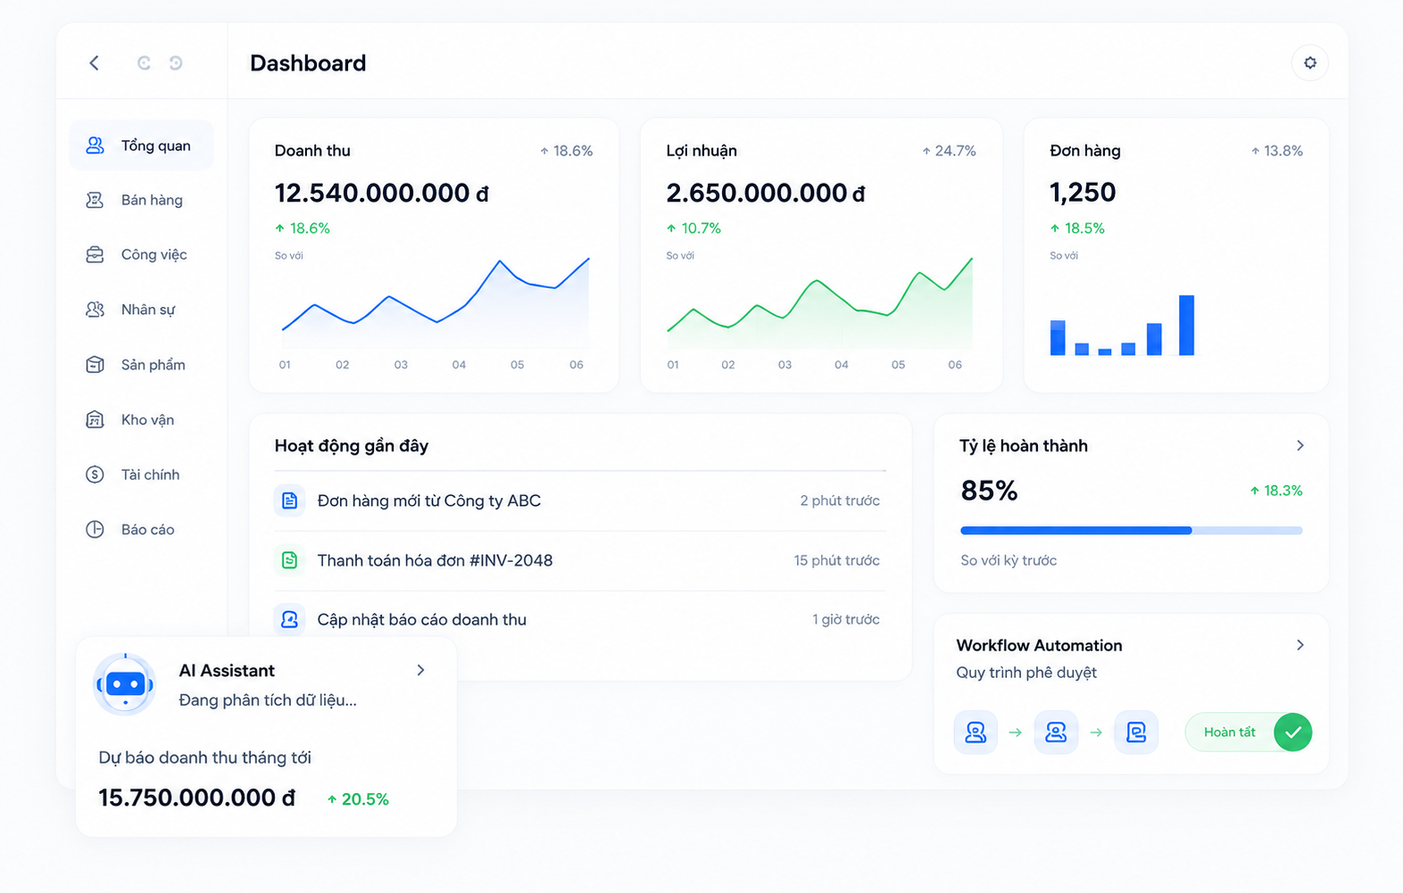Click the settings gear icon
1403x893 pixels.
tap(1309, 62)
